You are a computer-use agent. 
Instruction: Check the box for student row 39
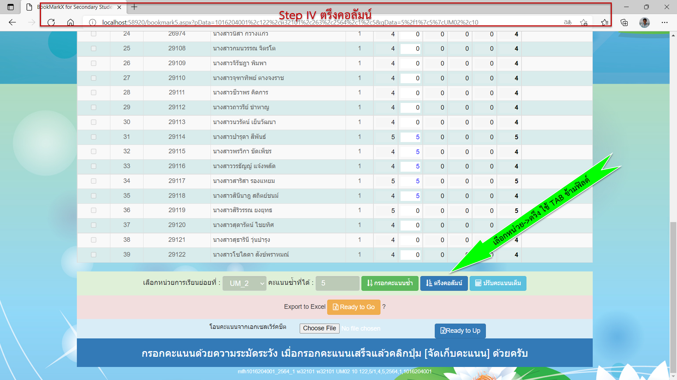pyautogui.click(x=93, y=255)
